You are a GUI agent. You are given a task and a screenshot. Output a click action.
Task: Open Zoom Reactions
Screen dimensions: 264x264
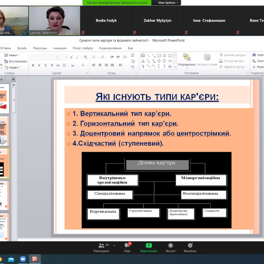[x=190, y=248]
